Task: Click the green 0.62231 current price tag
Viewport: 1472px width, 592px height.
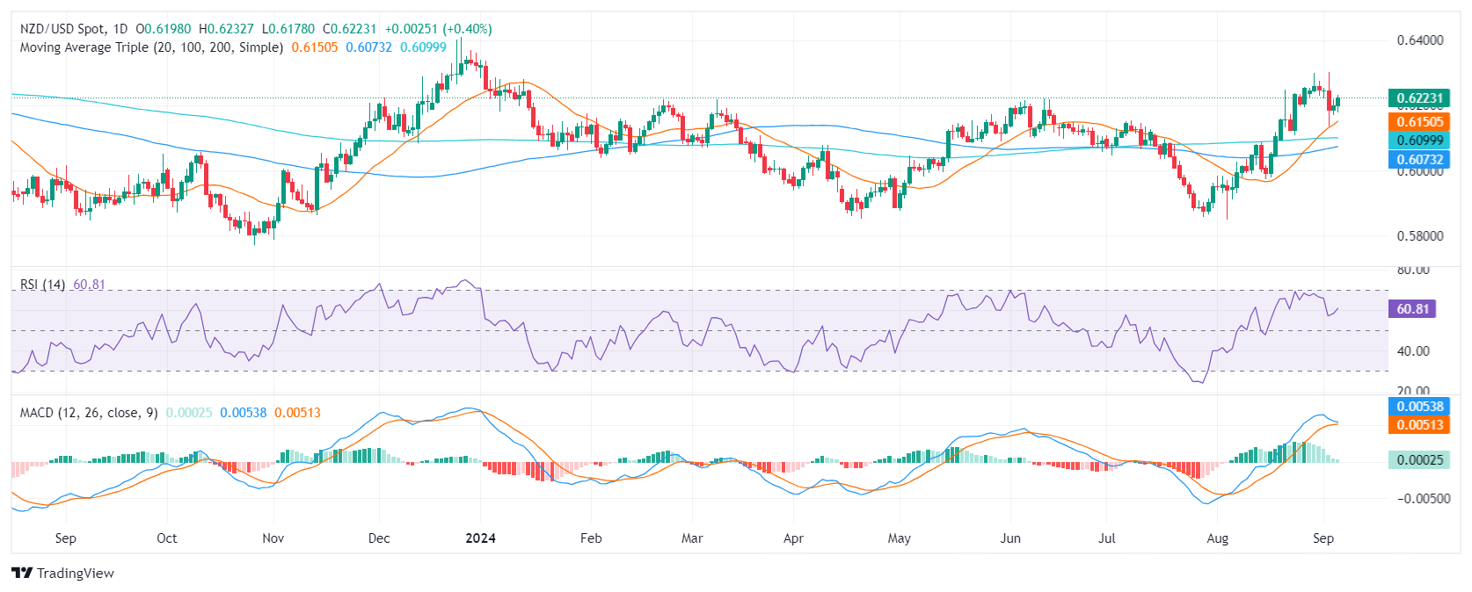Action: pos(1419,98)
